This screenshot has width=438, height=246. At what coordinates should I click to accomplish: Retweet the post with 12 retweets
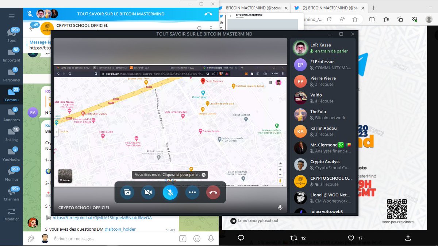pyautogui.click(x=293, y=238)
